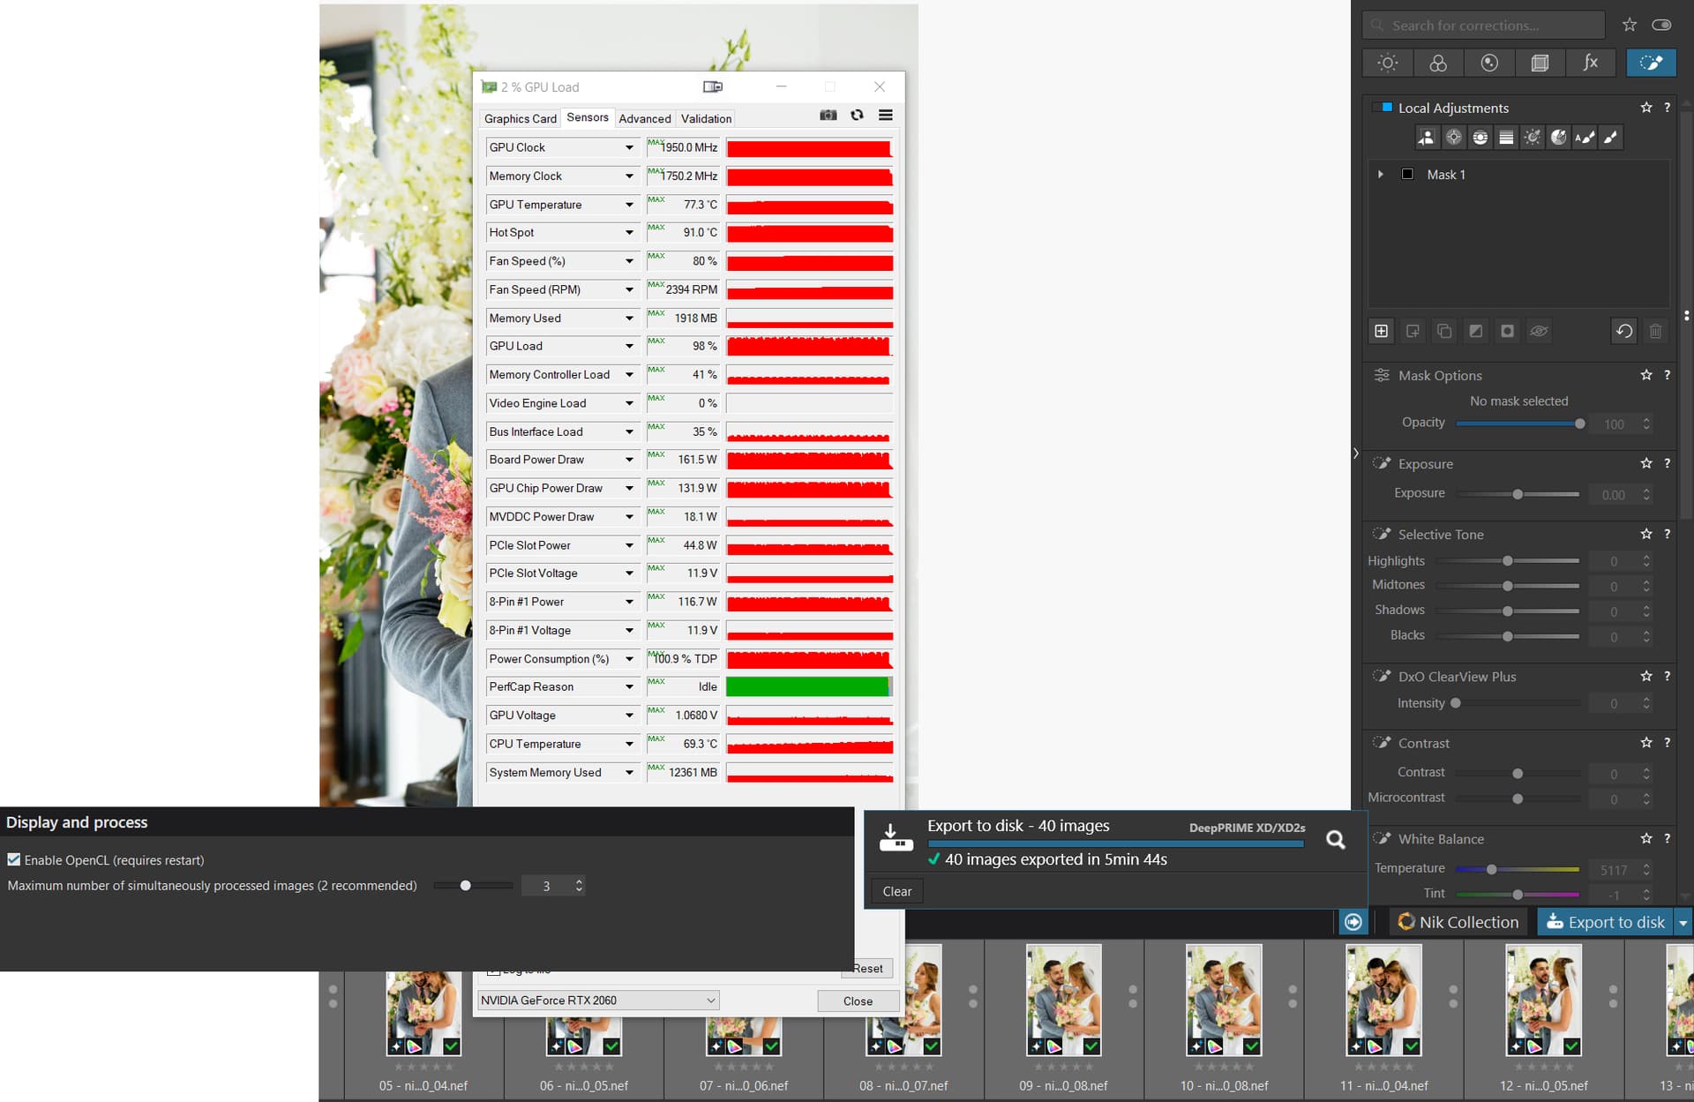Open the GPU Temperature sensor dropdown arrow
Viewport: 1694px width, 1102px height.
(629, 205)
